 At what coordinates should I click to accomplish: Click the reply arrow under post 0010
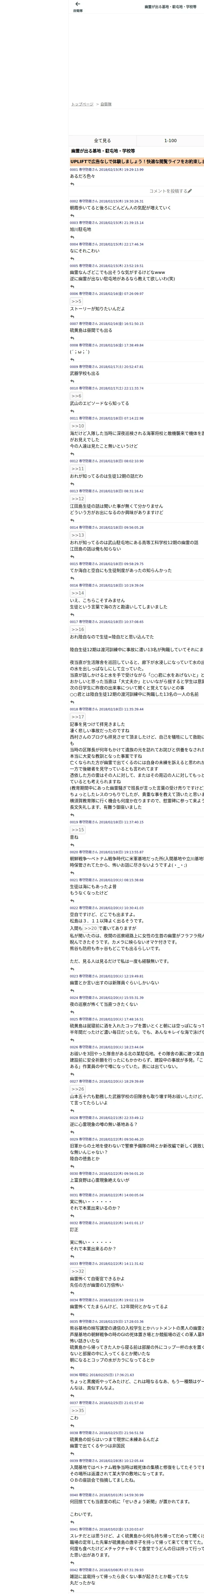coord(72,412)
